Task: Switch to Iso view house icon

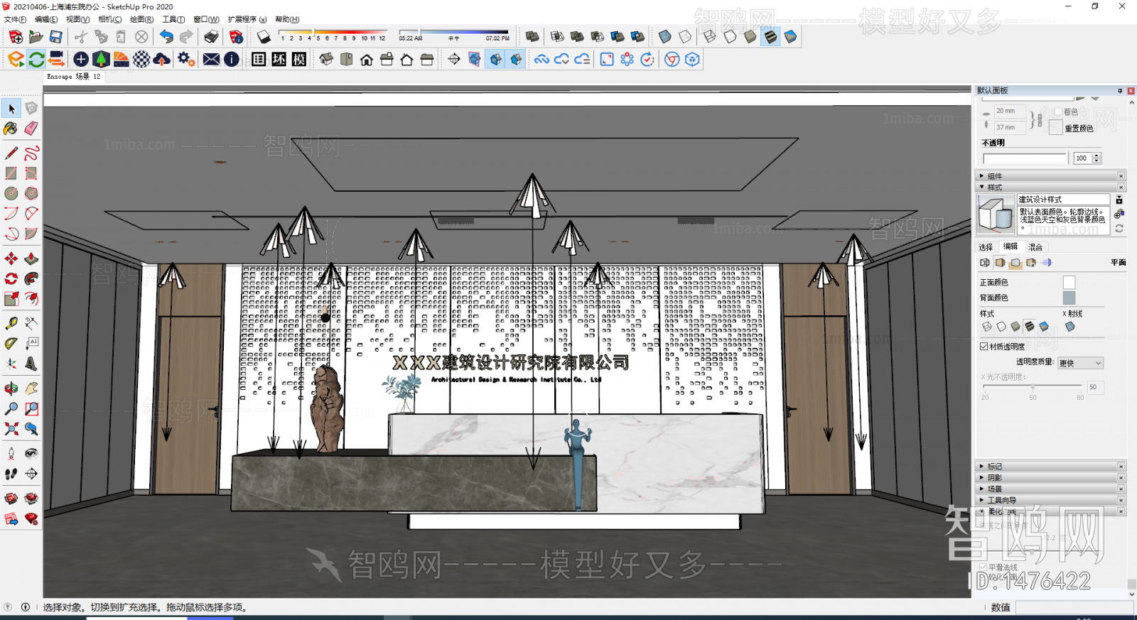Action: tap(326, 59)
